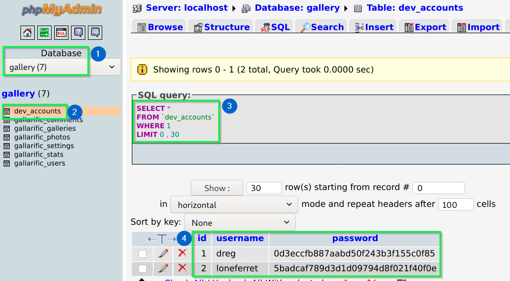Screen dimensions: 510x281
Task: Delete row loneferret with red X
Action: [182, 268]
